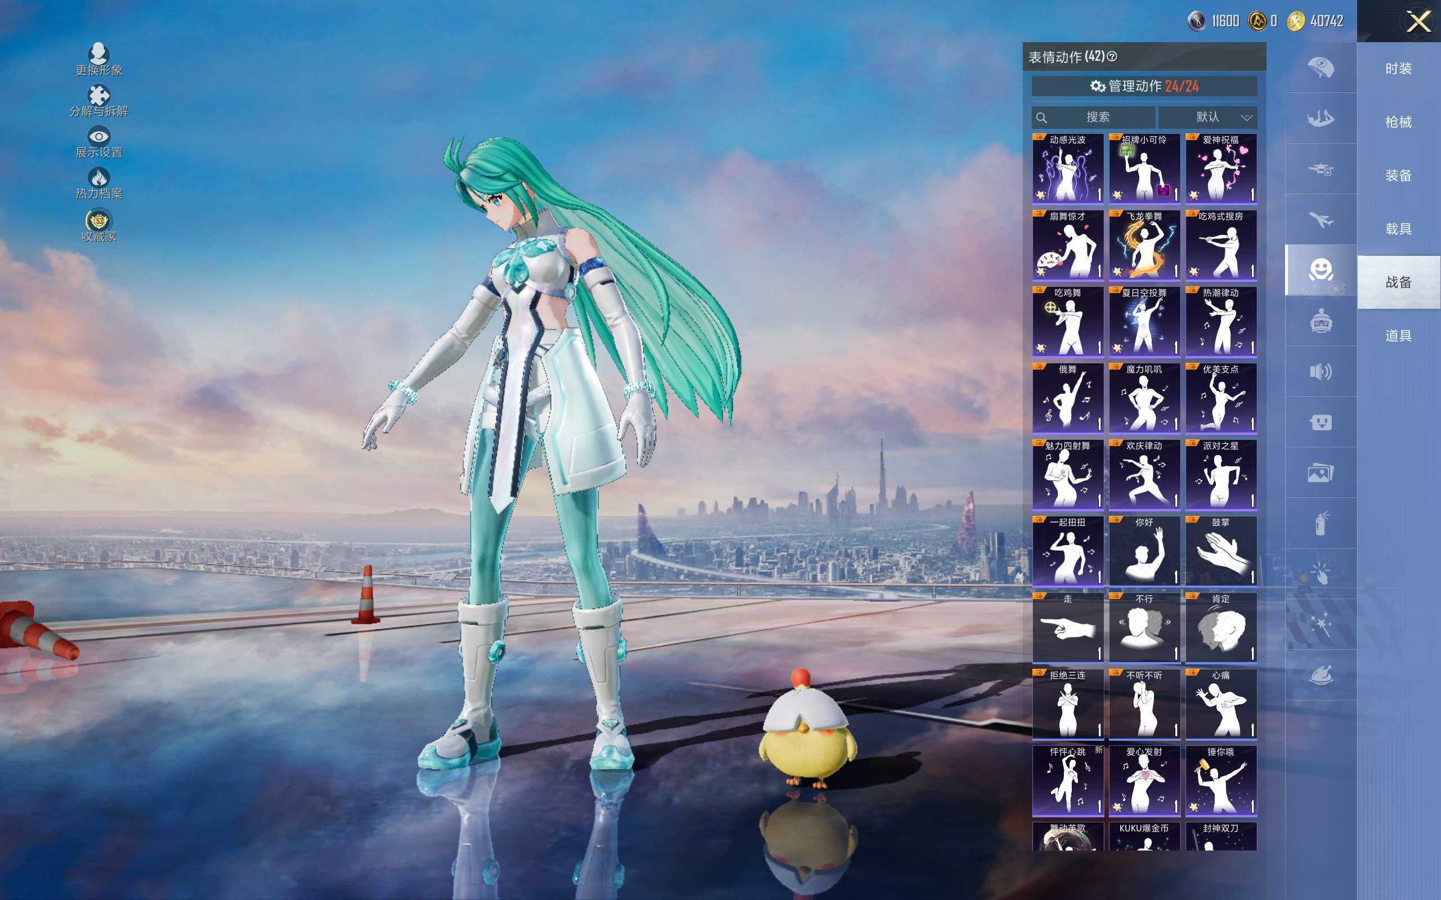Select the 走 pointing hand emote
This screenshot has width=1441, height=900.
[1068, 627]
